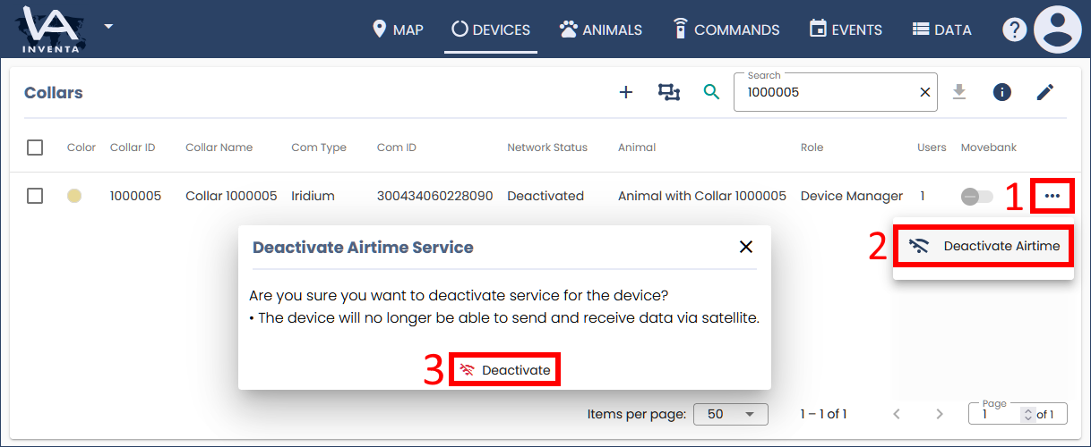Click the pencil edit icon
The image size is (1091, 447).
click(1045, 92)
